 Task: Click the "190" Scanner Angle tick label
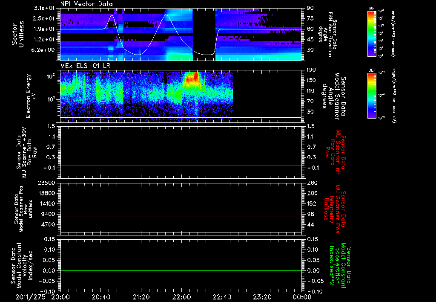click(x=311, y=70)
